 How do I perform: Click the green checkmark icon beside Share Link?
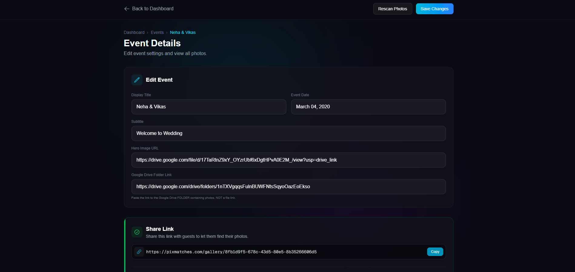click(x=137, y=232)
